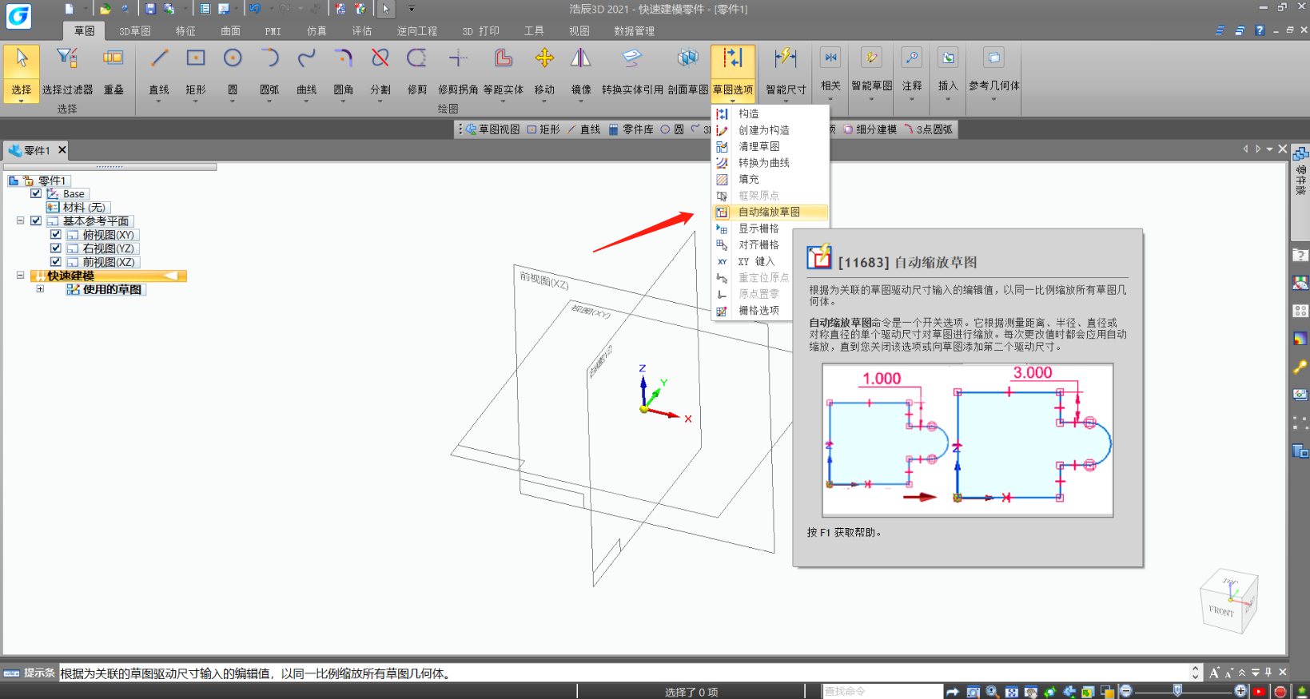Collapse the 快速建模 tree node
This screenshot has width=1310, height=699.
(20, 275)
